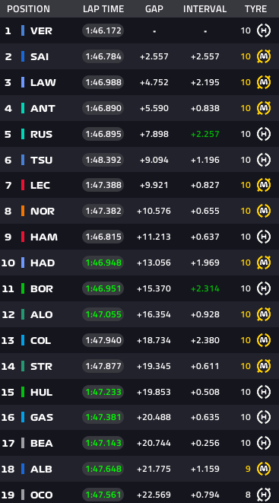Click the medium tyre icon for LAW

point(264,82)
